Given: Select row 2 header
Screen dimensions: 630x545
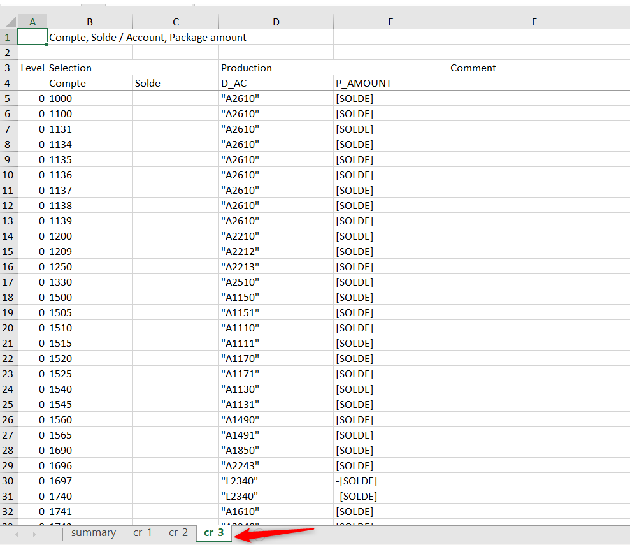Looking at the screenshot, I should tap(8, 52).
